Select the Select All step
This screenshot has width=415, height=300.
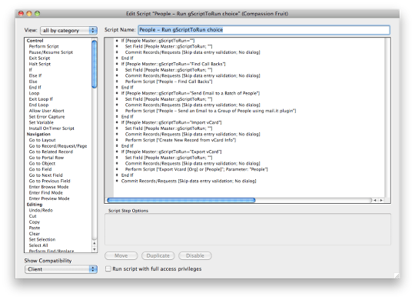38,245
